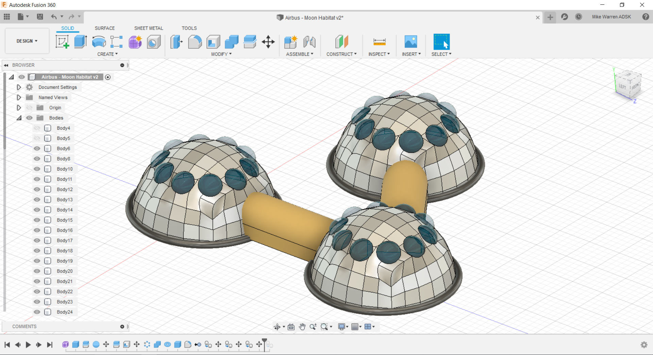The image size is (653, 355).
Task: Open Mike Warren ADSK account menu
Action: [x=611, y=17]
